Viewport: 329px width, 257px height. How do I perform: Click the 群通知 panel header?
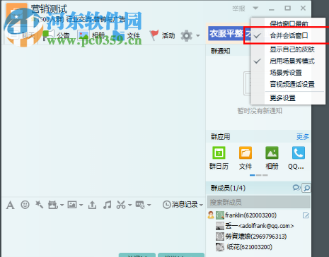click(221, 51)
